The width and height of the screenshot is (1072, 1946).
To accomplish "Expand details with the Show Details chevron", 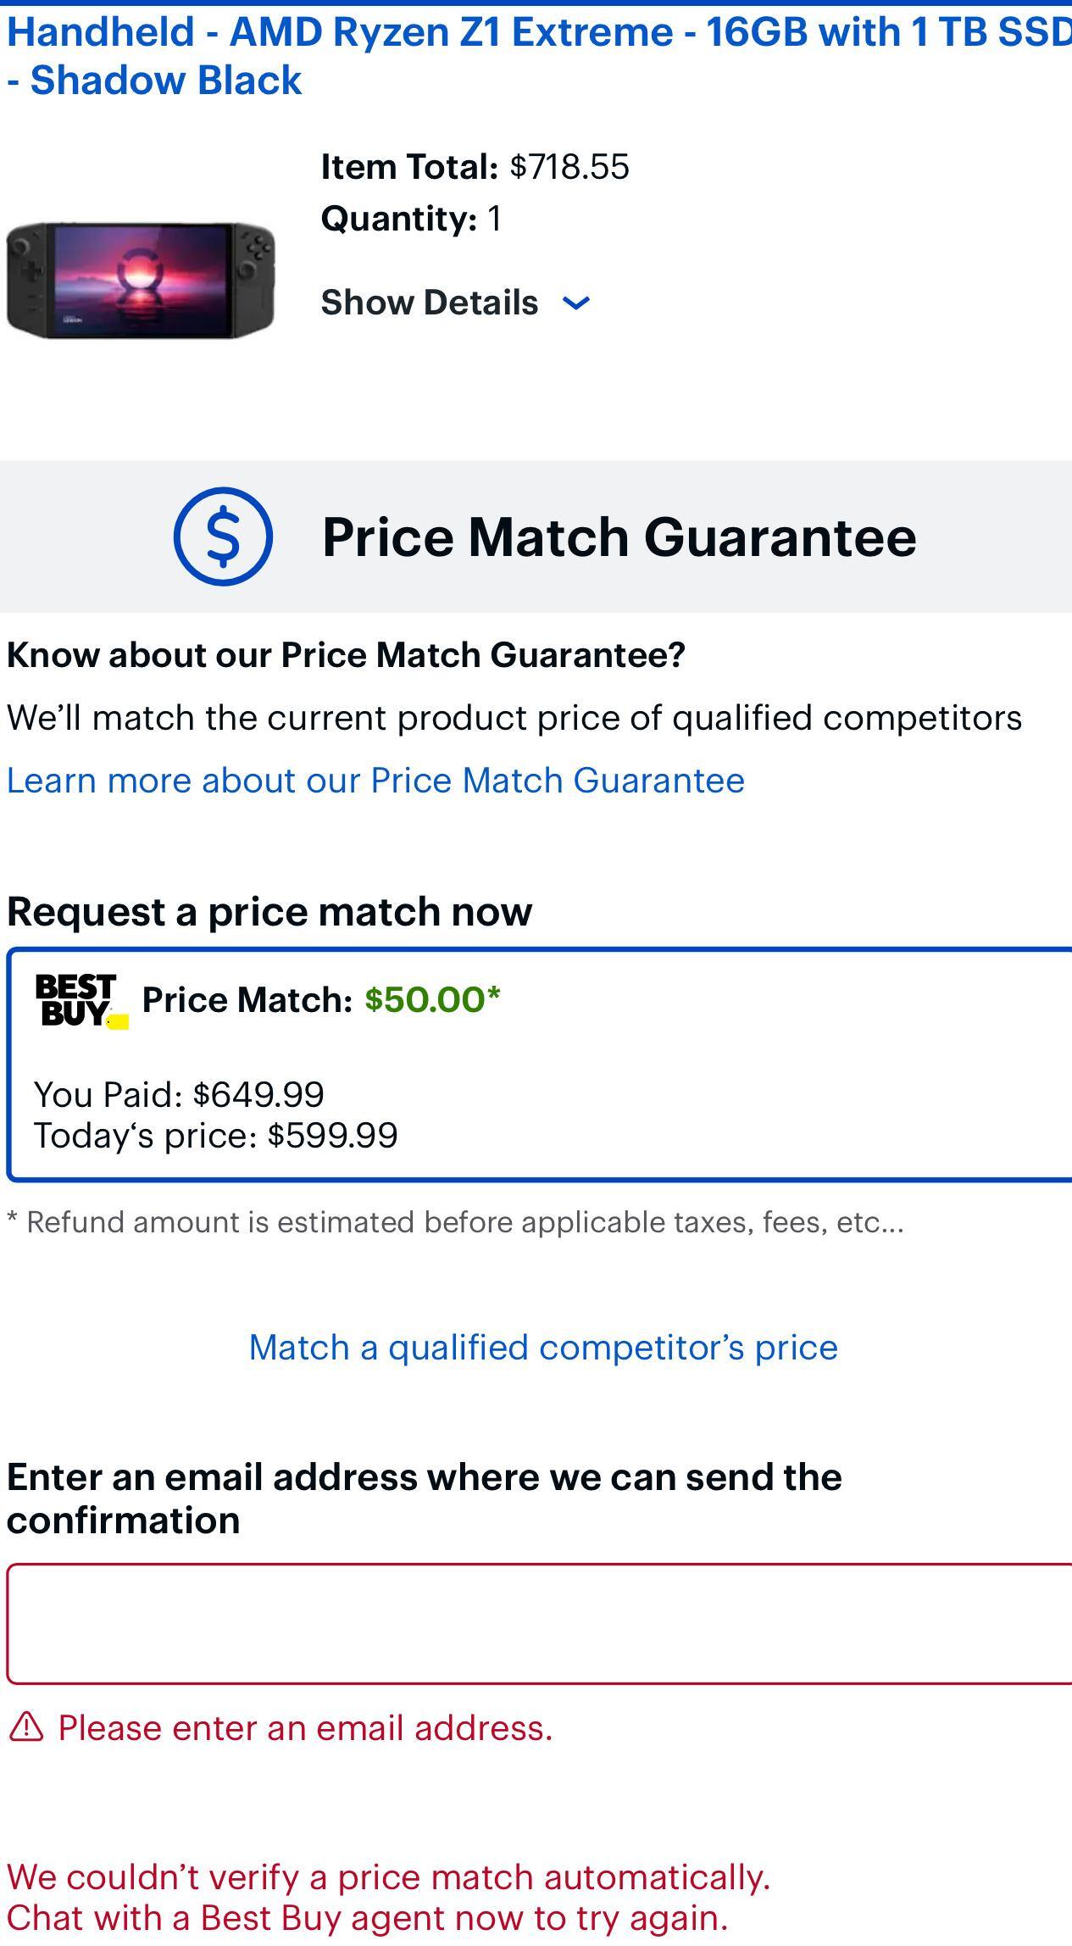I will pyautogui.click(x=576, y=303).
